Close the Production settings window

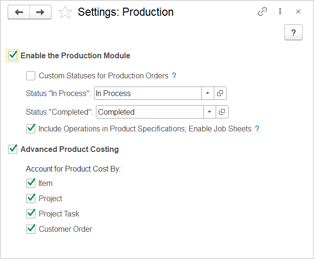[x=298, y=11]
